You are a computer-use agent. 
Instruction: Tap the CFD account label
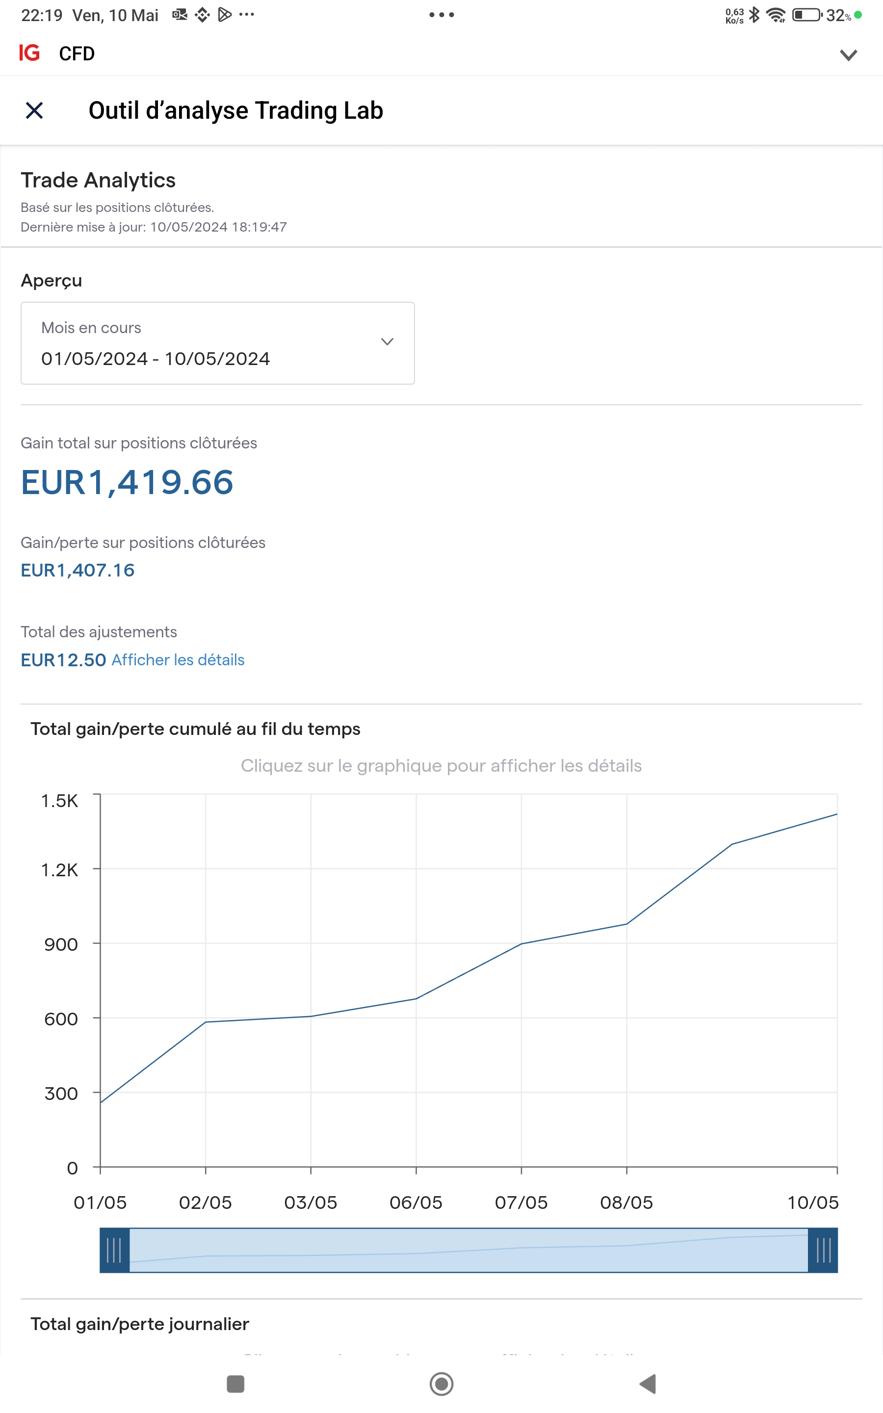[77, 53]
